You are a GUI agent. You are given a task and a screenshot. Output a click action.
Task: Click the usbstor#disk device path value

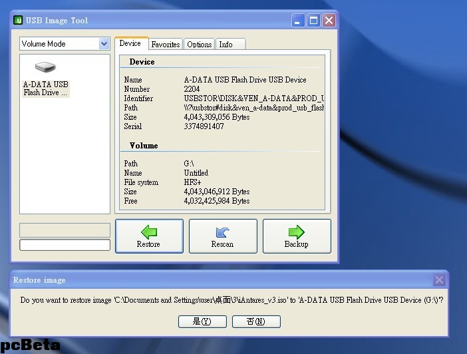click(x=253, y=108)
